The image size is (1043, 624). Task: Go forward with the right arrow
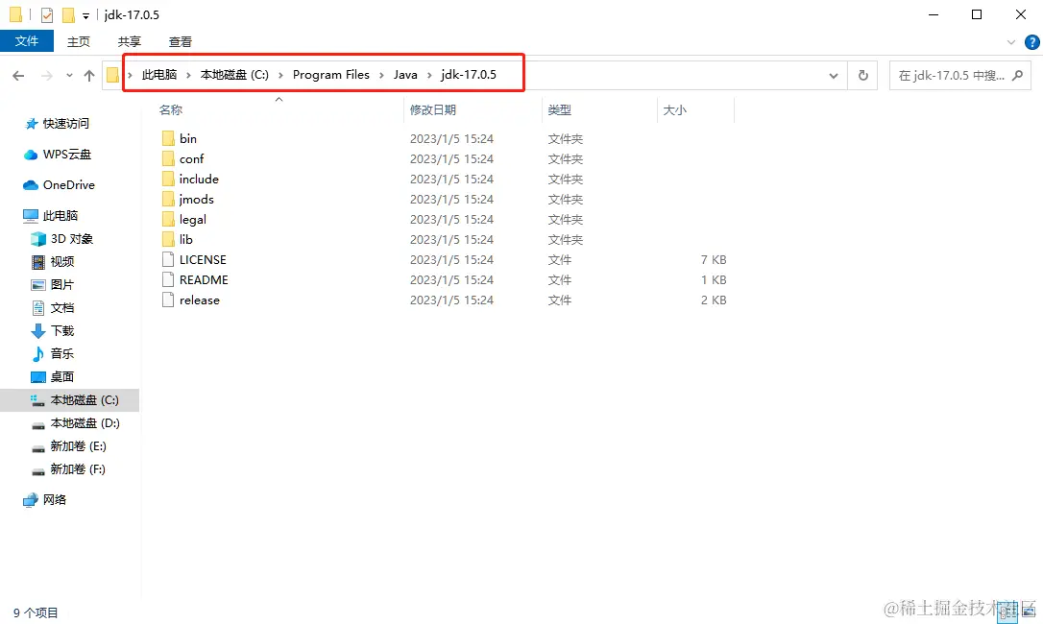pyautogui.click(x=46, y=76)
